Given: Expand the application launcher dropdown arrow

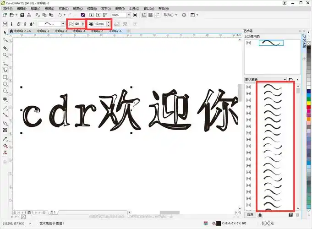Looking at the screenshot, I should point(197,15).
